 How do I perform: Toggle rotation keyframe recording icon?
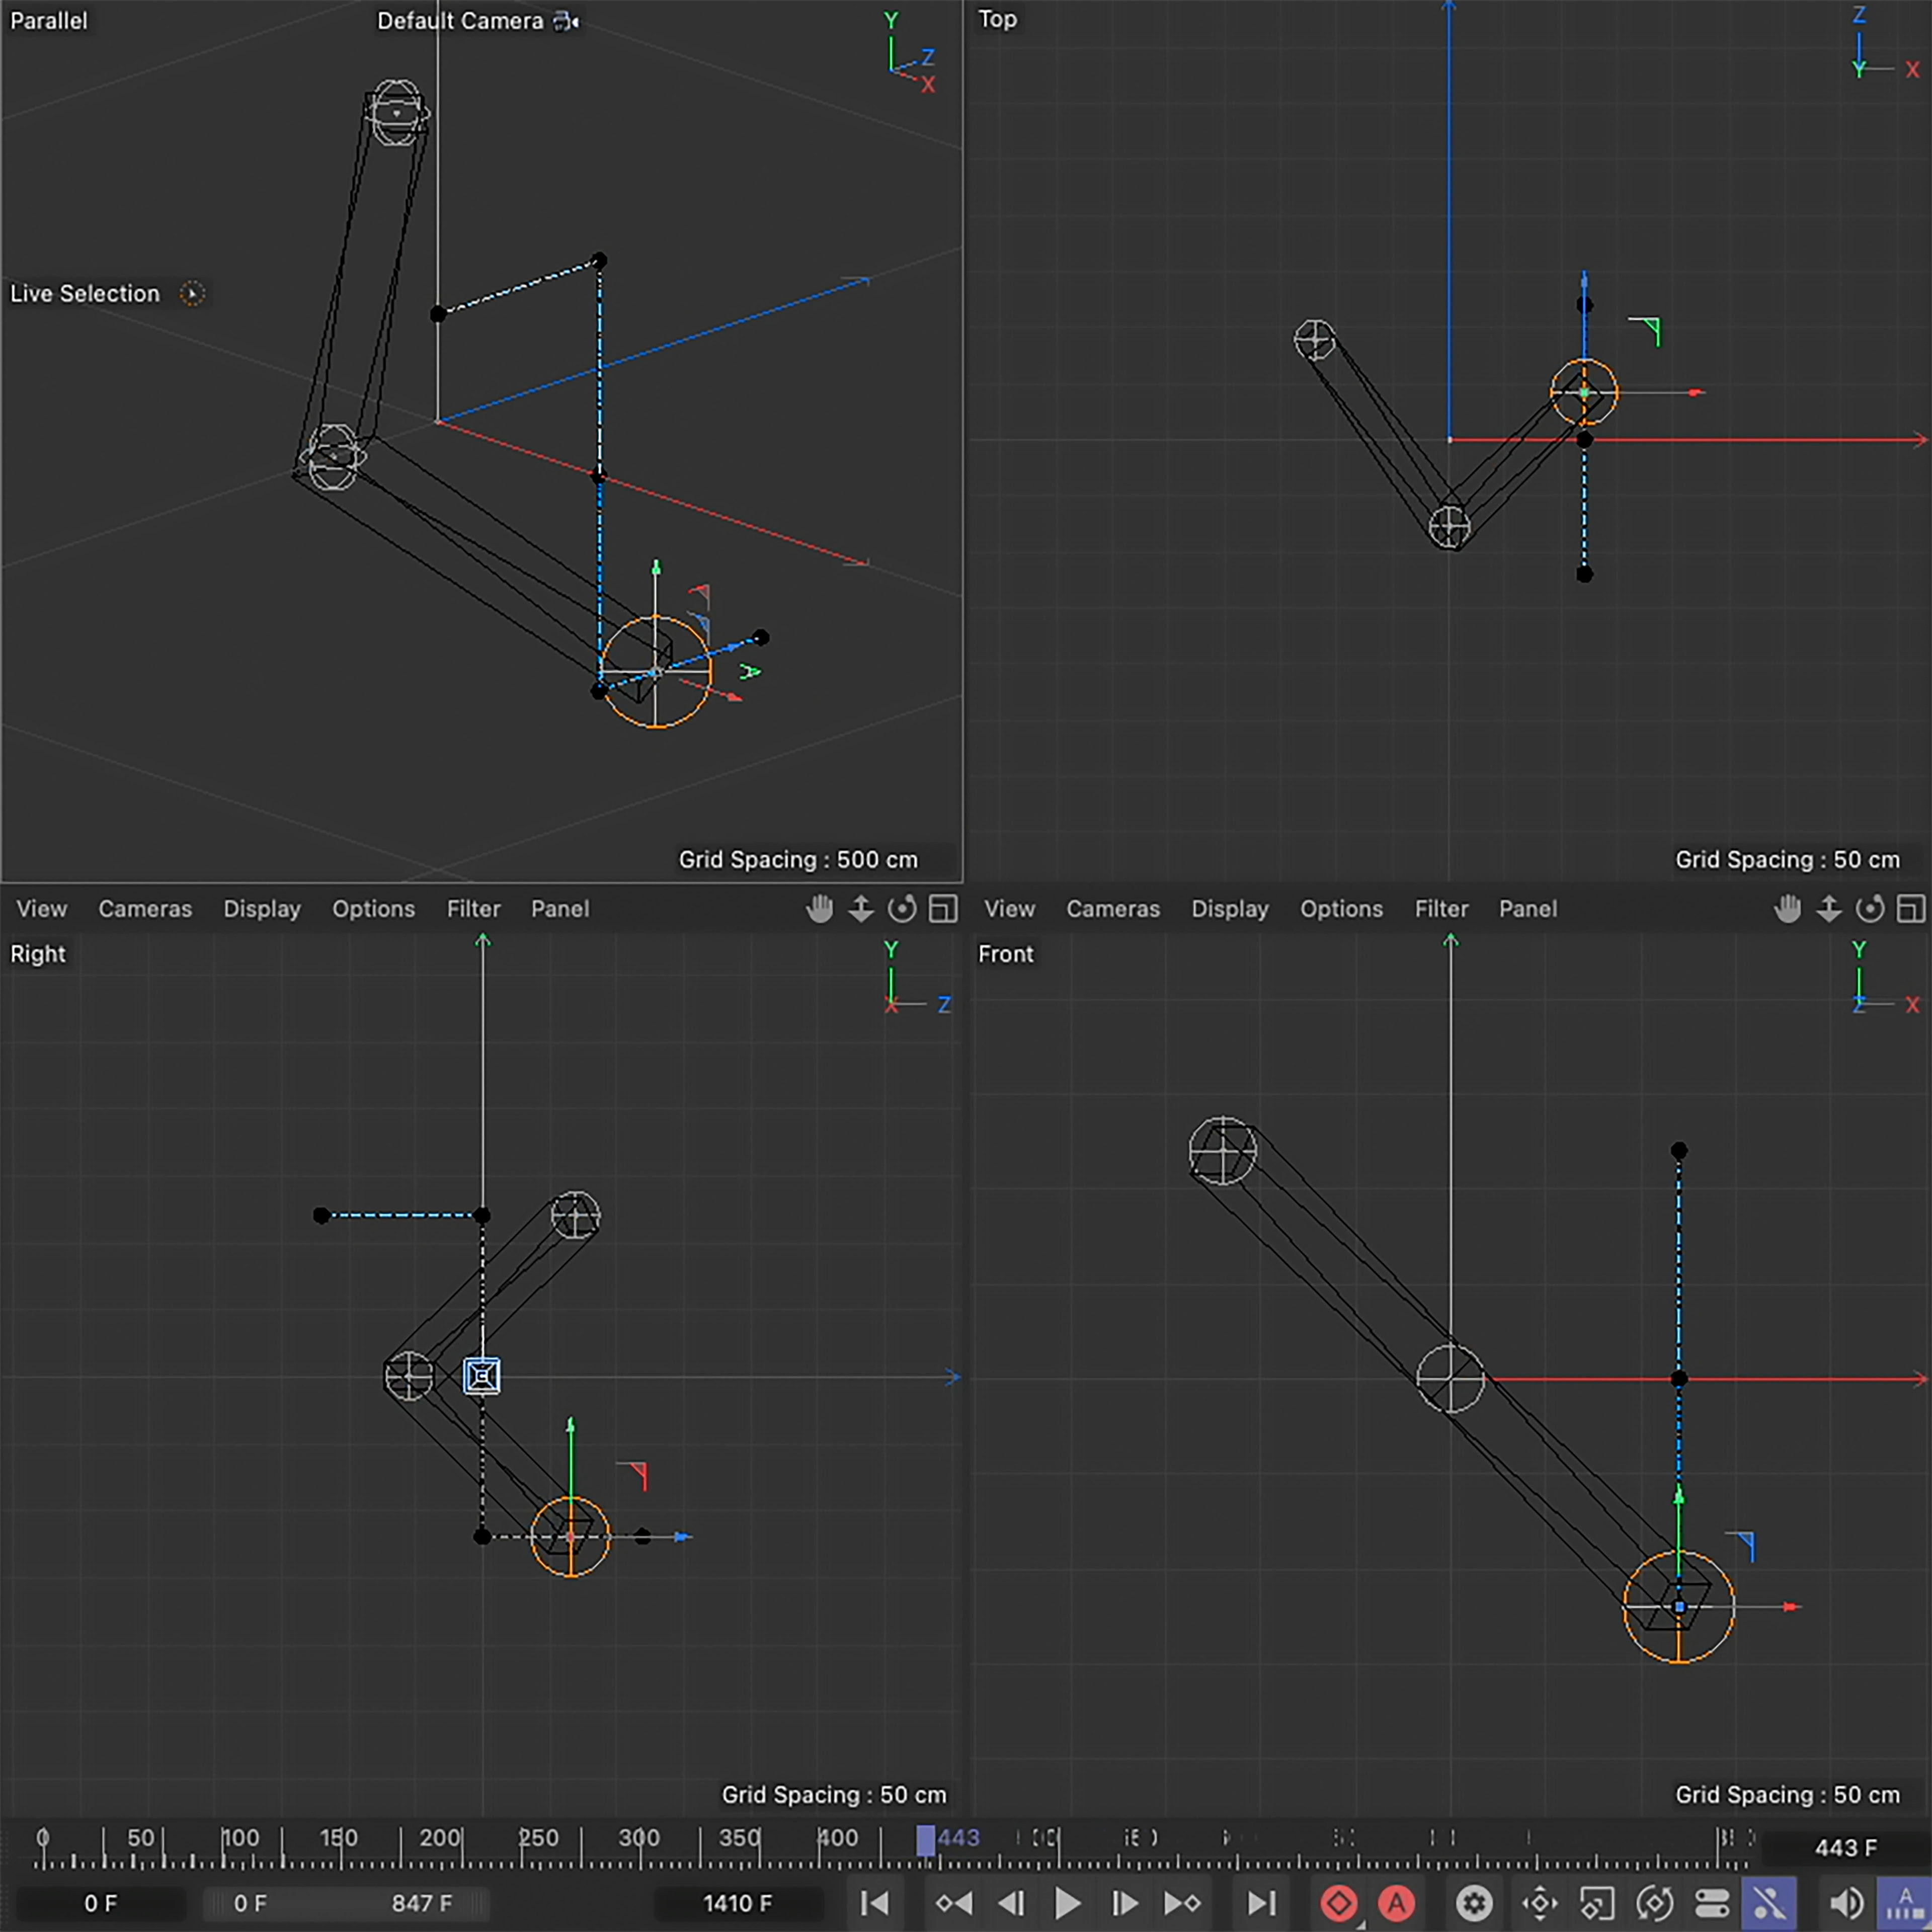1655,1903
